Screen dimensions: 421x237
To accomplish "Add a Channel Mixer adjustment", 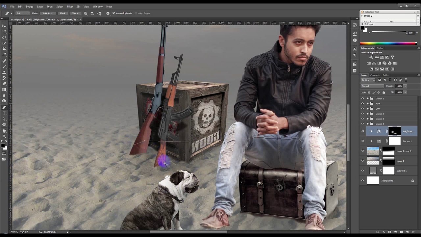I will point(390,63).
